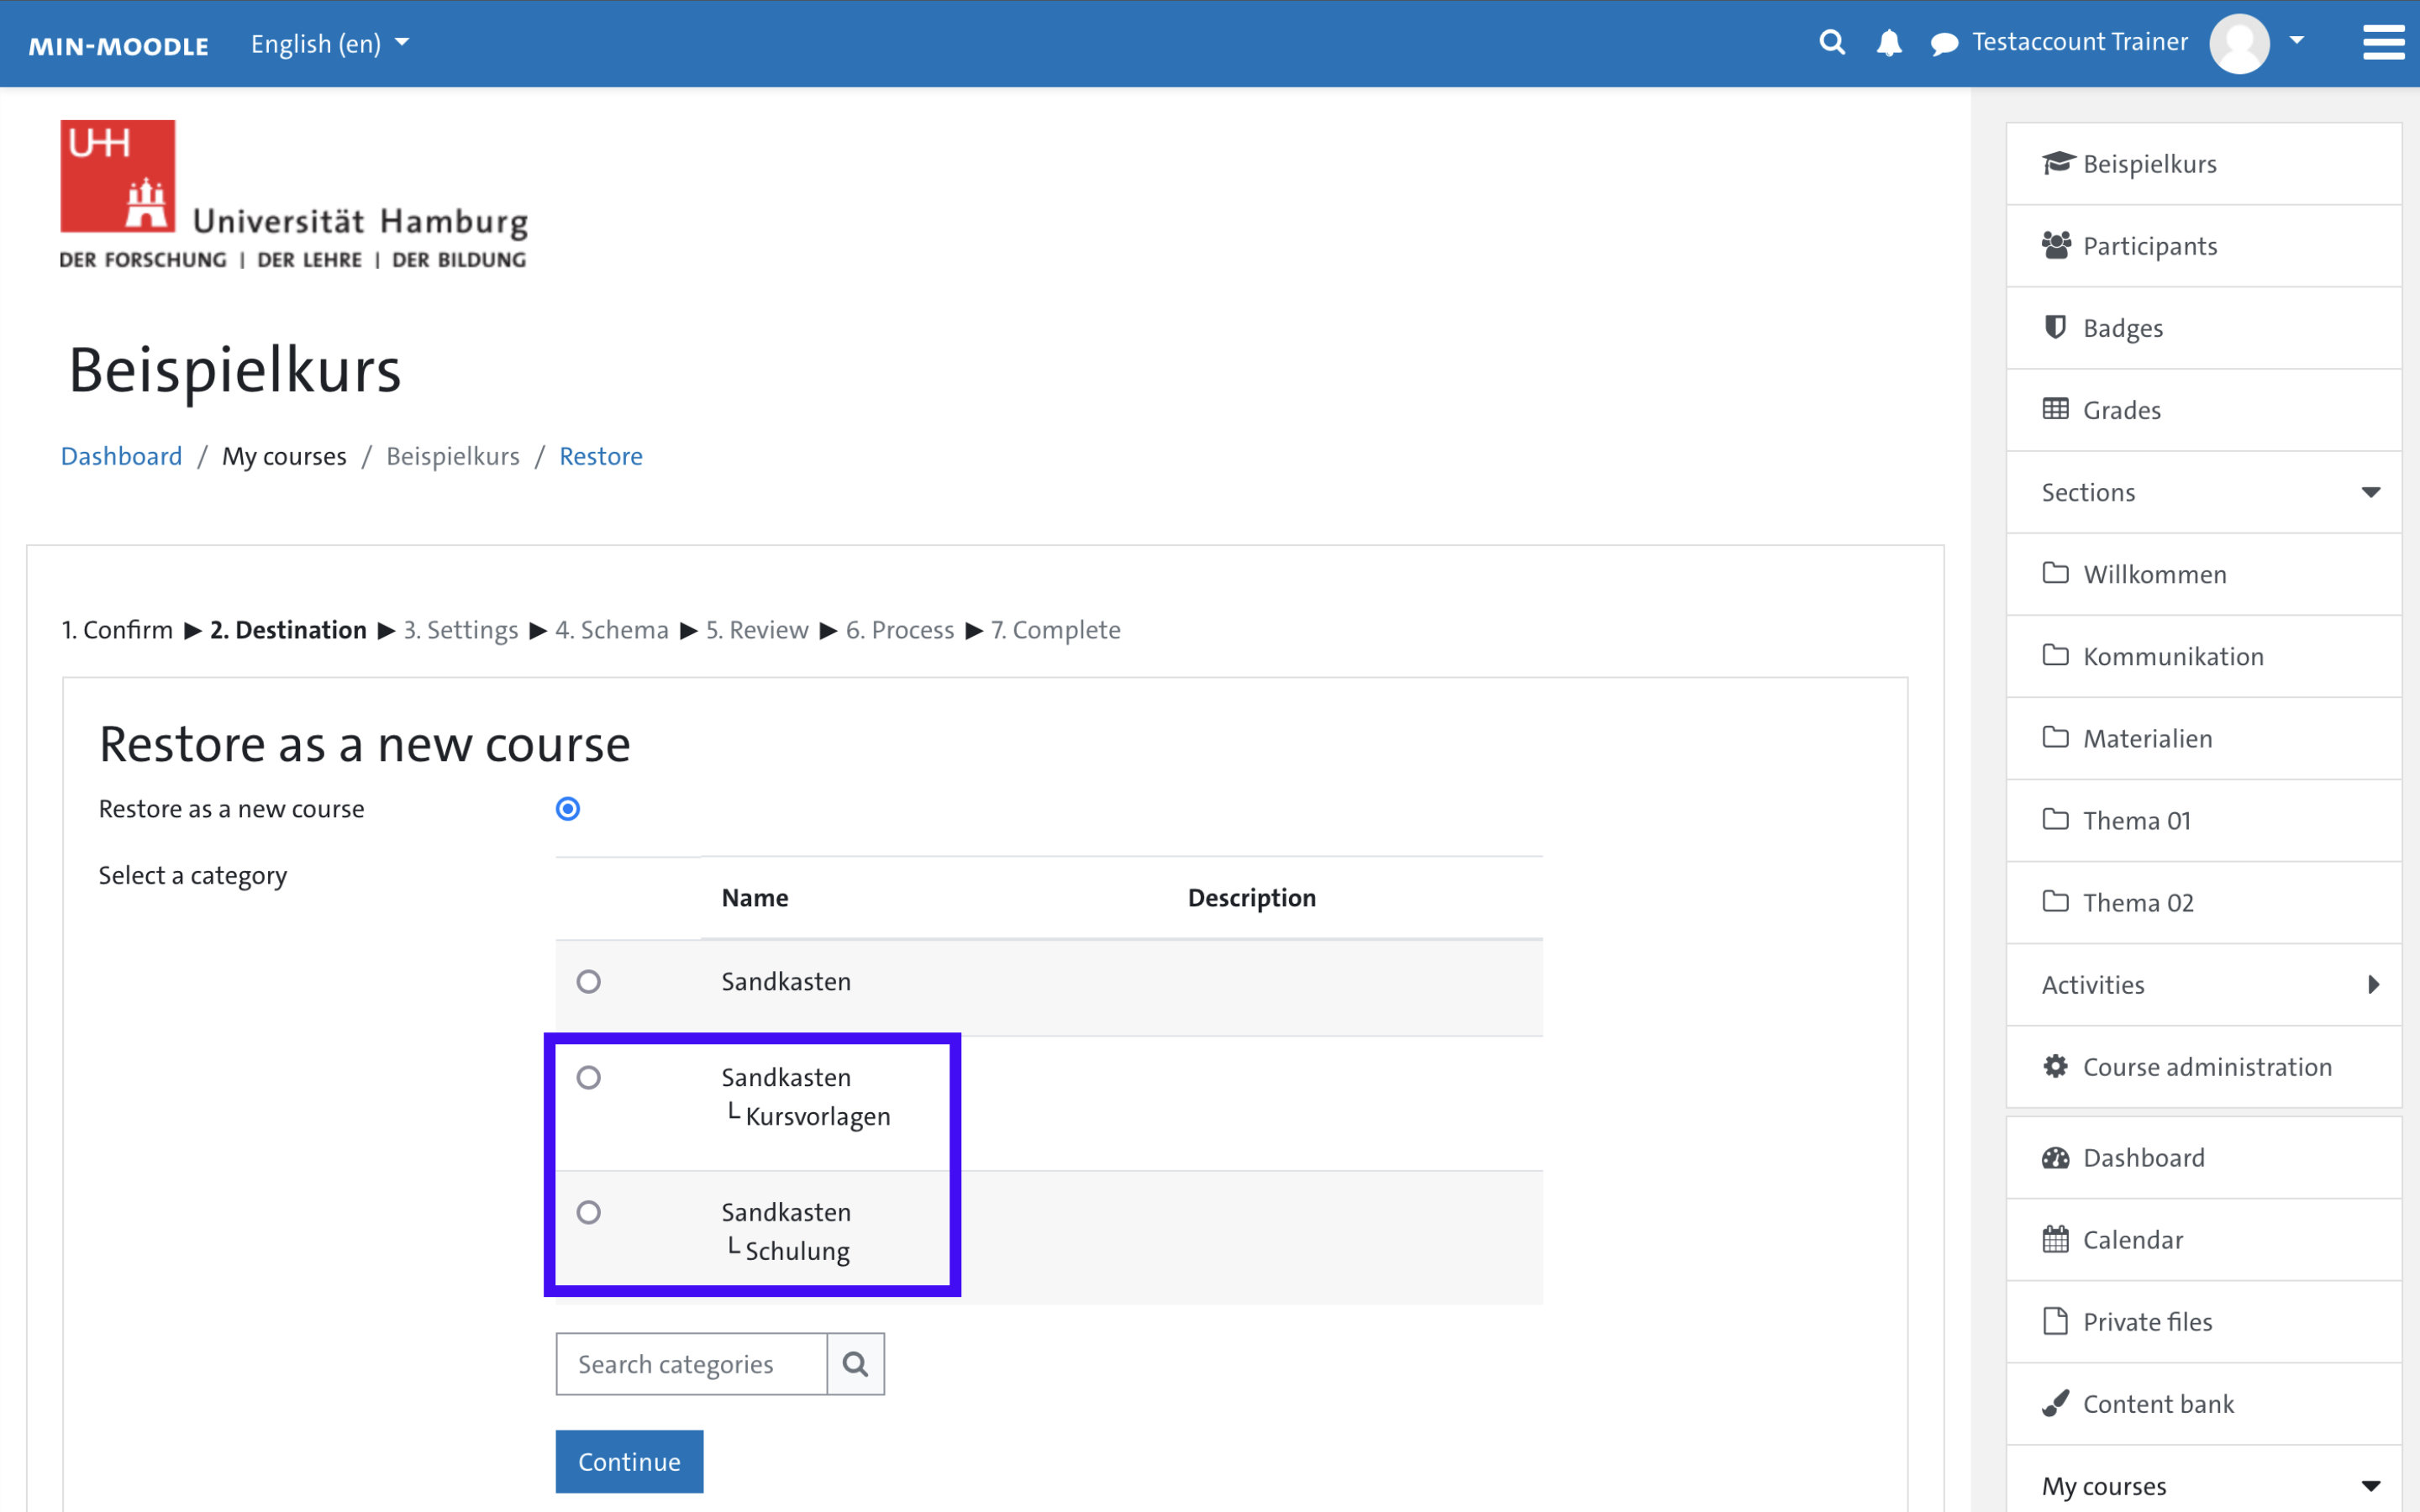Click the "Kursvorlagen" subcategory name

[818, 1116]
